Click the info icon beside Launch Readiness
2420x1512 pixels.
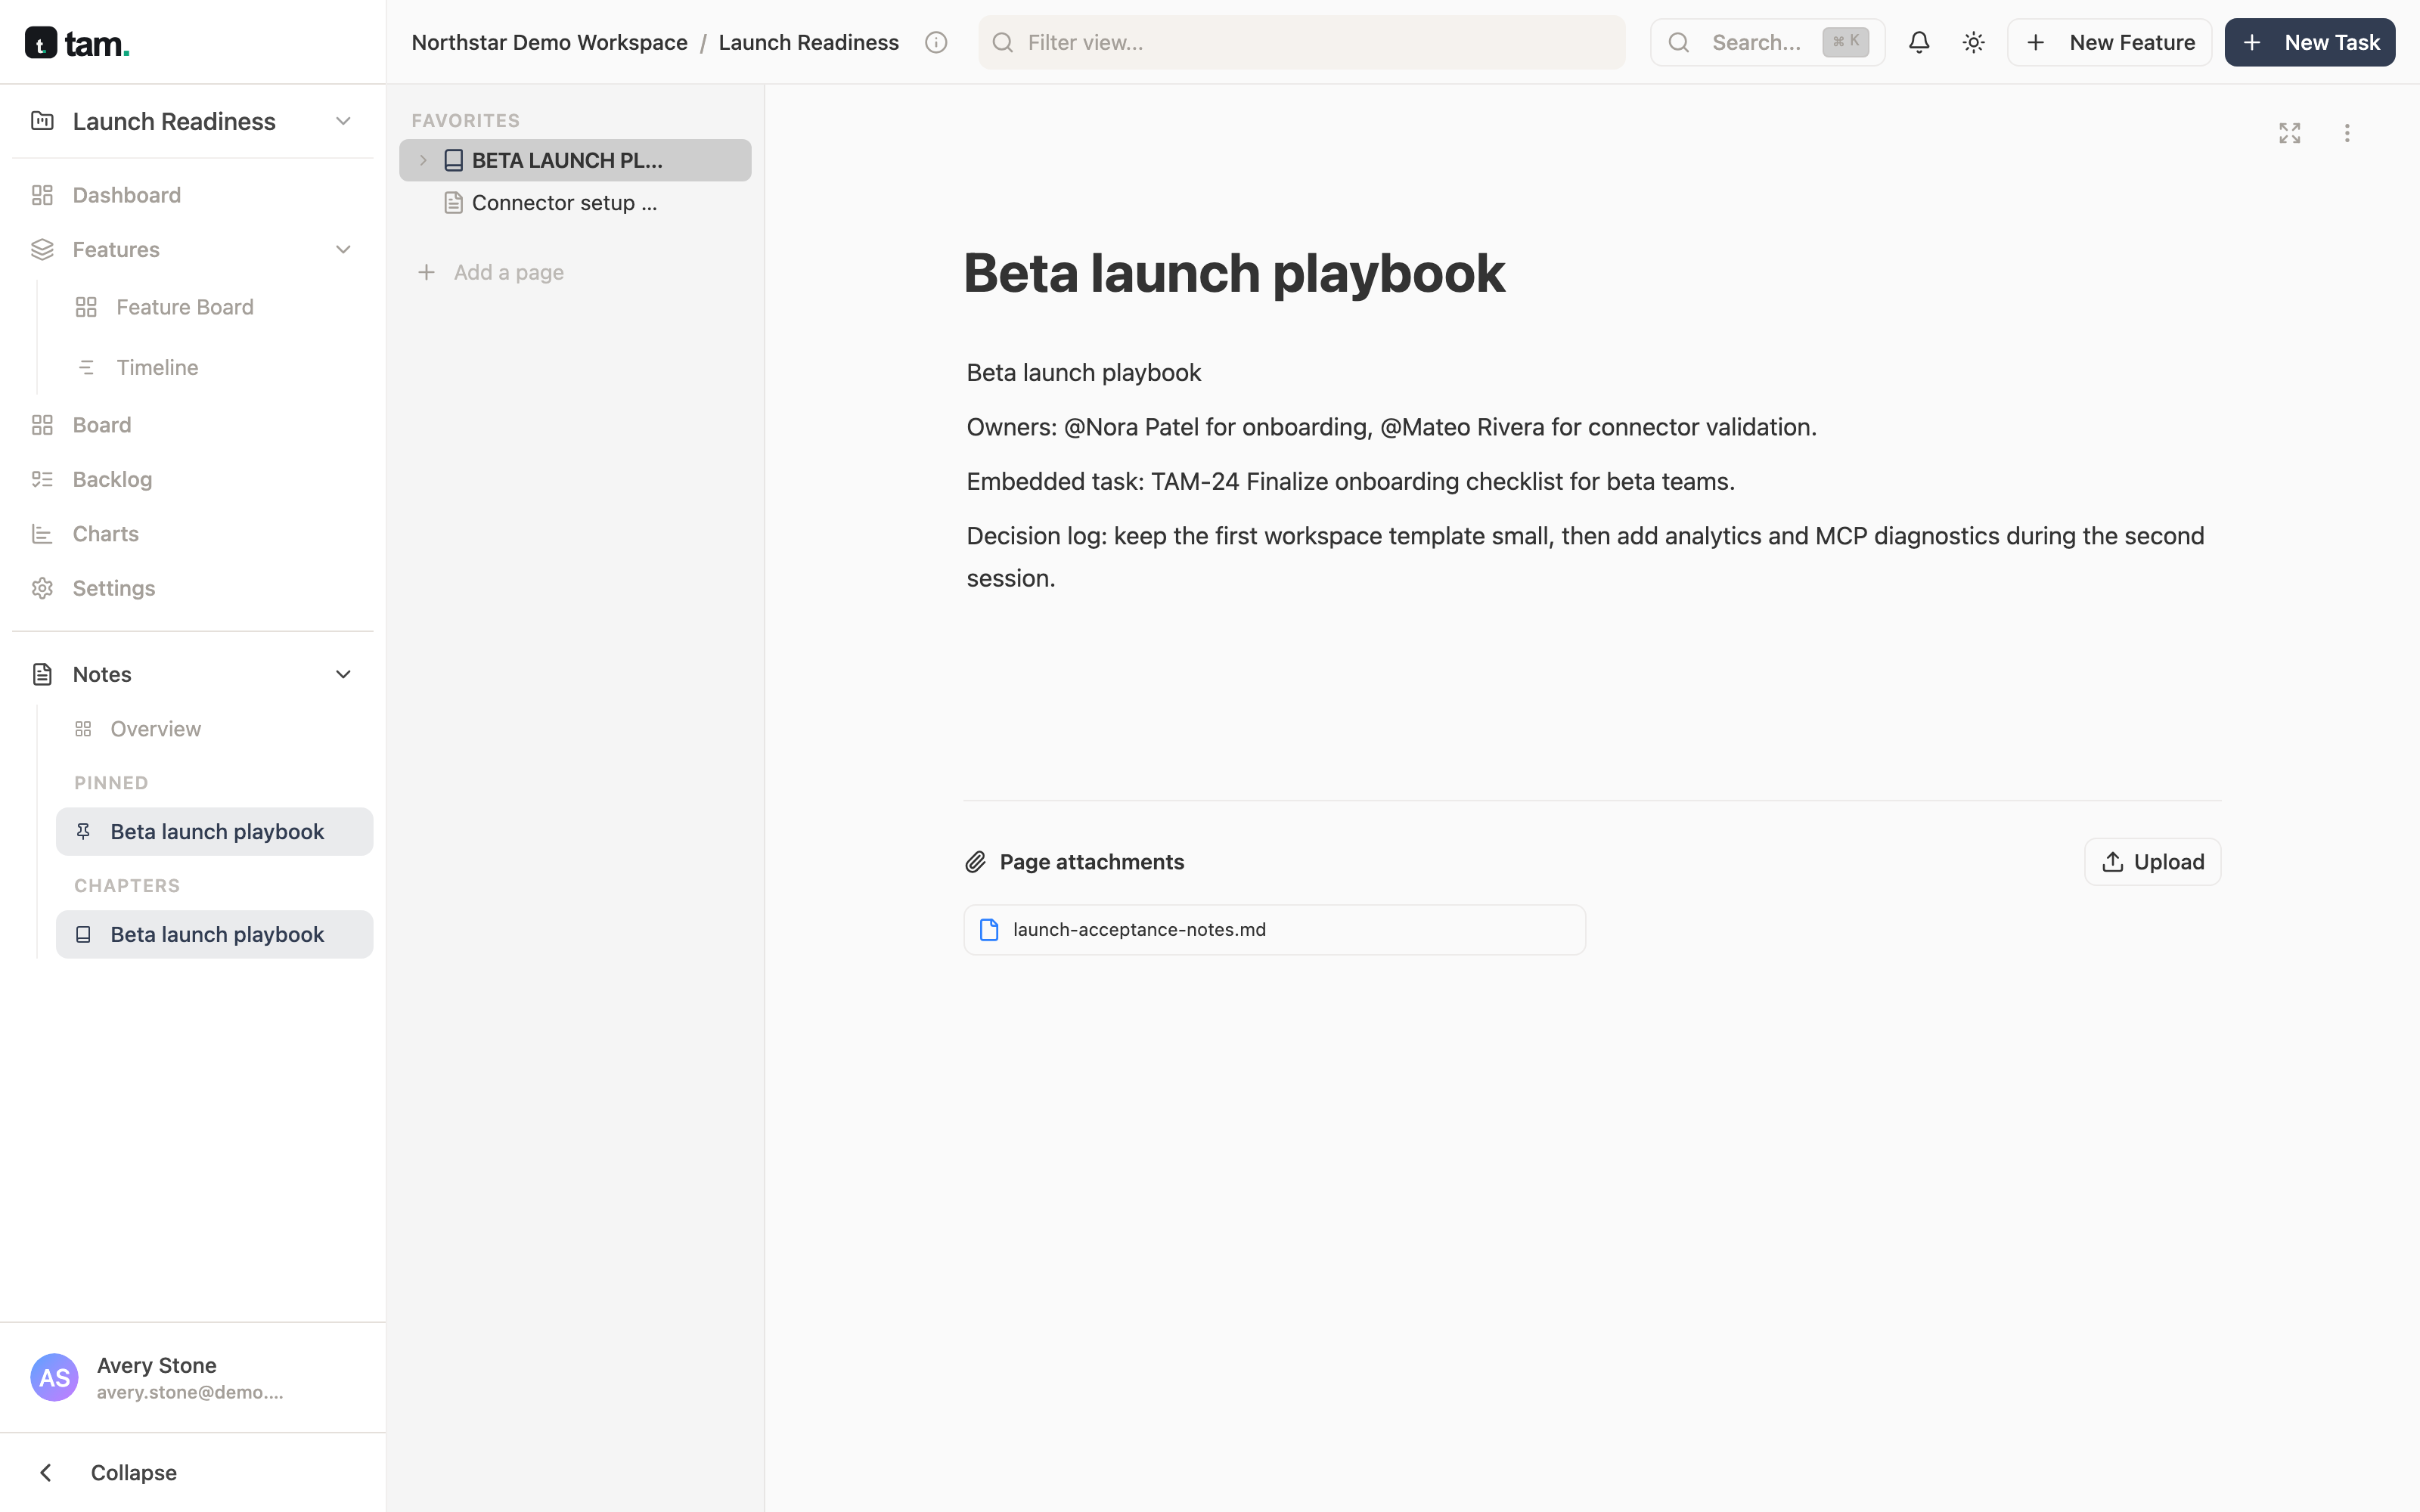pyautogui.click(x=936, y=42)
